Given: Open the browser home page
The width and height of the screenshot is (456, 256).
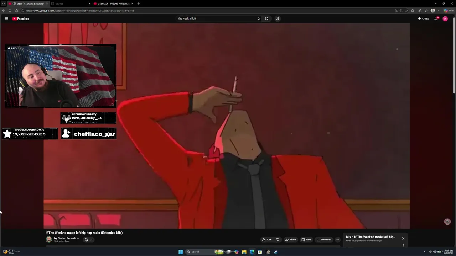Looking at the screenshot, I should pos(16,11).
